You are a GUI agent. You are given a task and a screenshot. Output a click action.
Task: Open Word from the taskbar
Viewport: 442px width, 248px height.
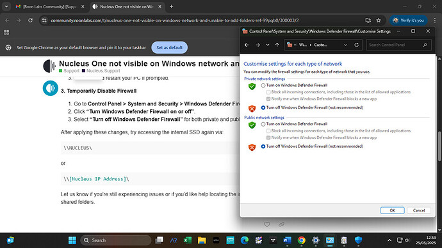(x=287, y=240)
